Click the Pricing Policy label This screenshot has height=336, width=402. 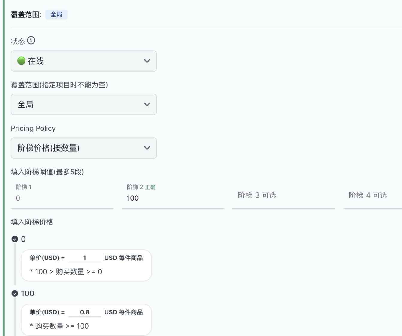click(33, 128)
